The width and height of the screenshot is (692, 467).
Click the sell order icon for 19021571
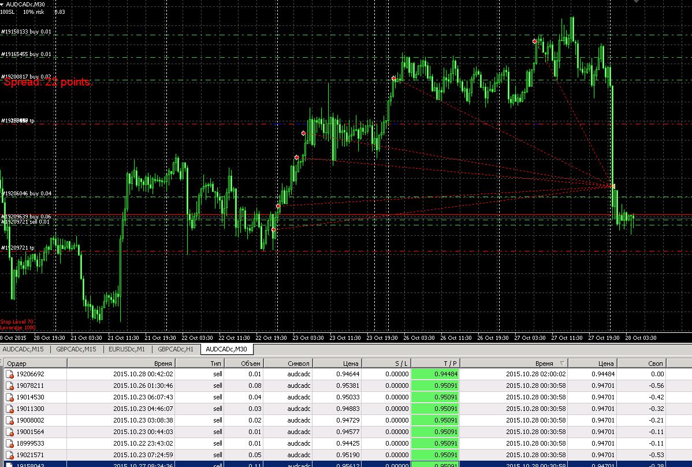tap(10, 455)
